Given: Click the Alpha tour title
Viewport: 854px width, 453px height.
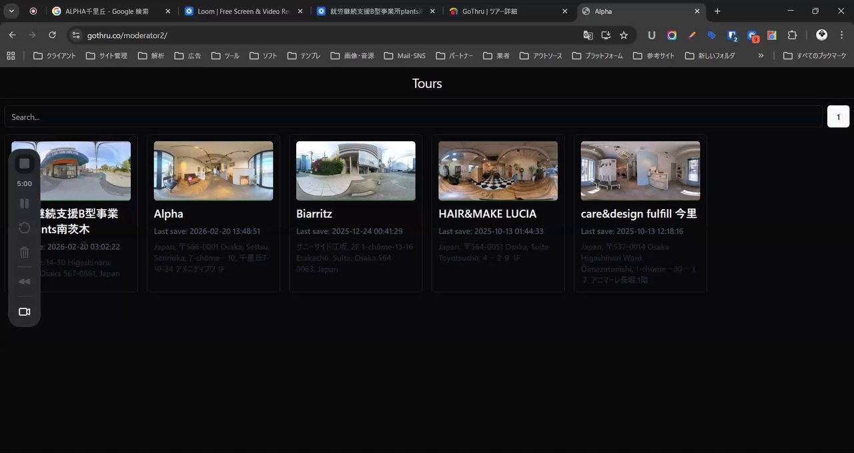Looking at the screenshot, I should [x=169, y=214].
